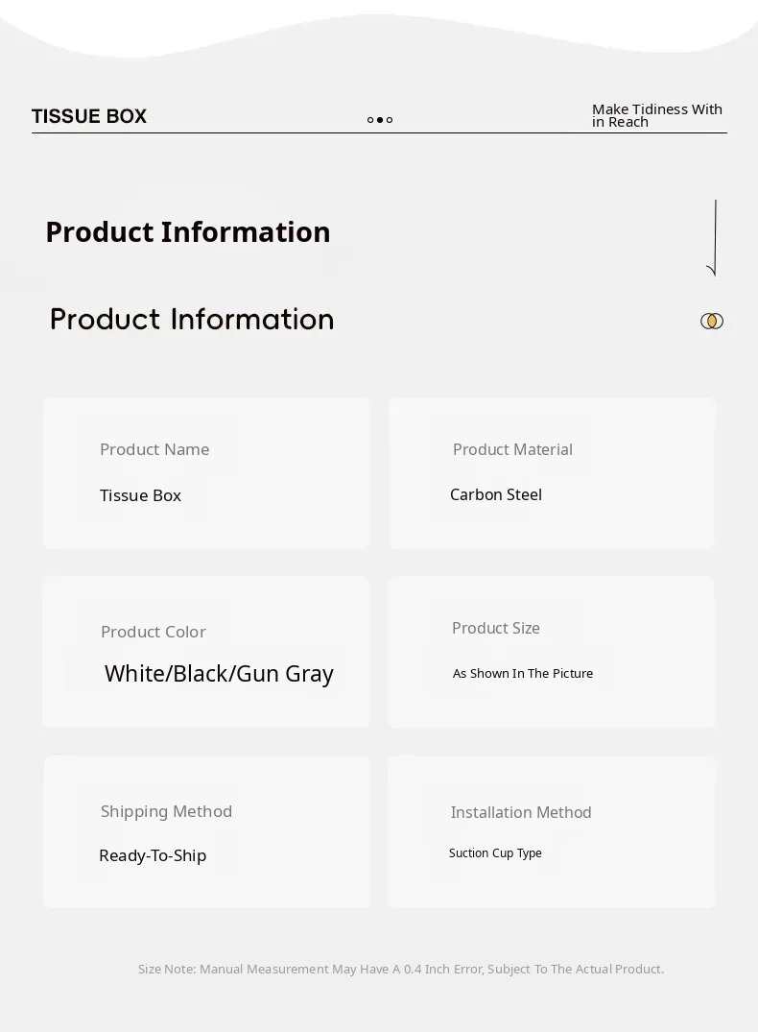Click the TISSUE BOX header title
This screenshot has height=1032, width=758.
click(x=89, y=116)
